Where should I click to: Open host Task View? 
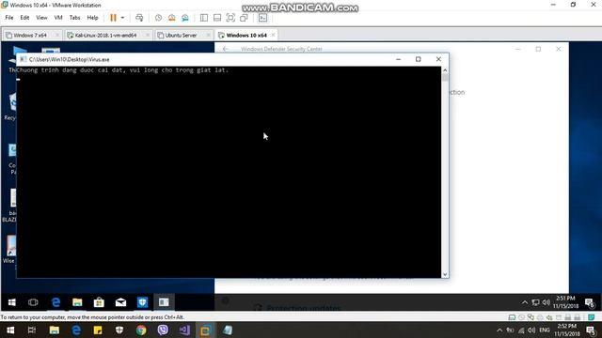coord(32,330)
